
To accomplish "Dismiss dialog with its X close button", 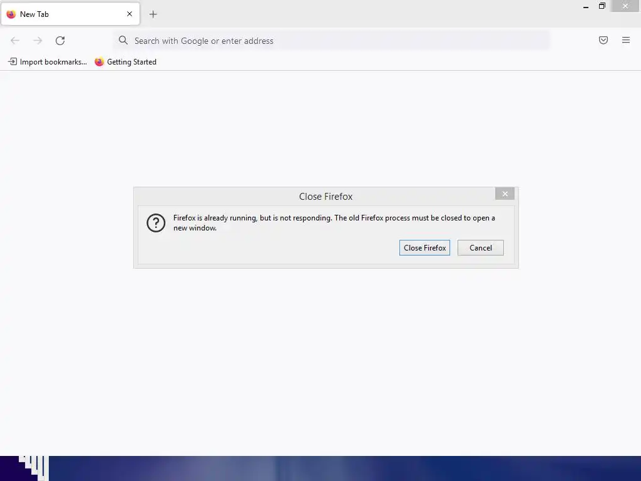I will coord(505,194).
